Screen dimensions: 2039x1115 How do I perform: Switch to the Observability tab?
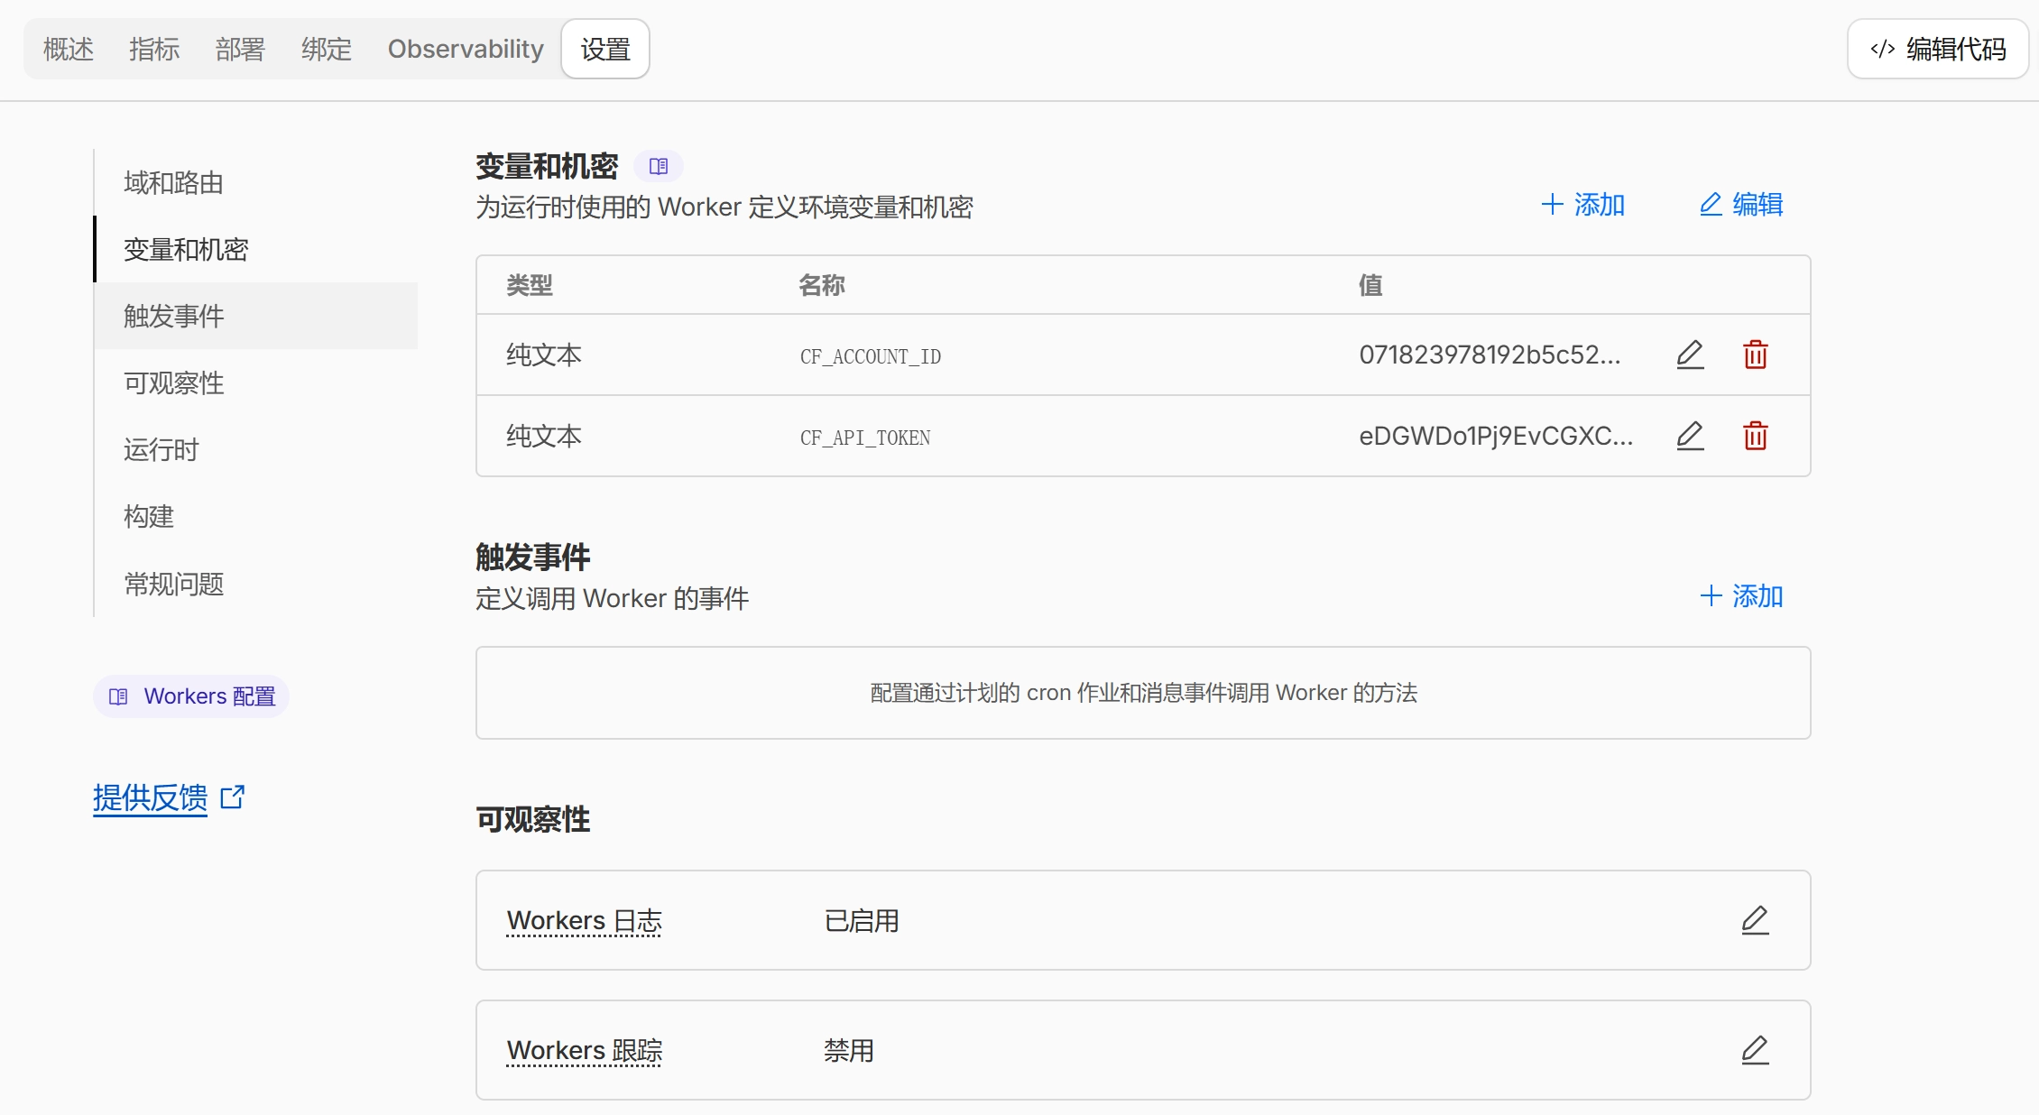tap(464, 50)
